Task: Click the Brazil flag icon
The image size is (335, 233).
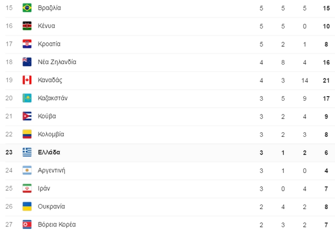Action: click(x=27, y=8)
